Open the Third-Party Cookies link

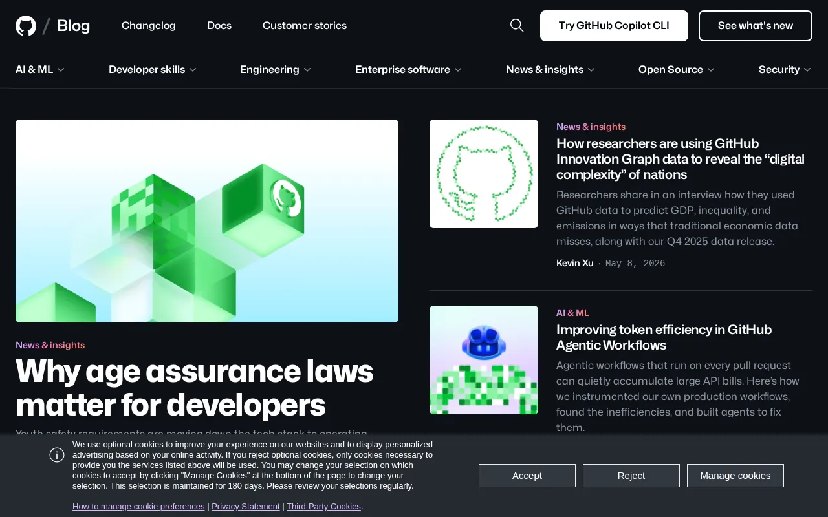pos(323,506)
